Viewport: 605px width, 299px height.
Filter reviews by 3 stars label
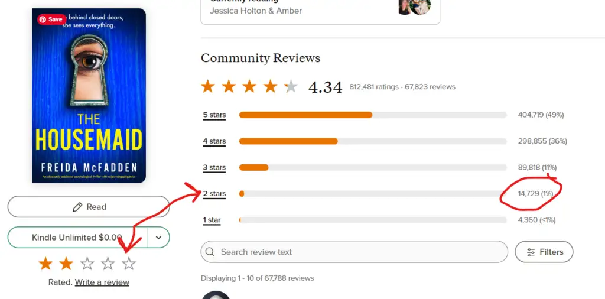pyautogui.click(x=214, y=167)
